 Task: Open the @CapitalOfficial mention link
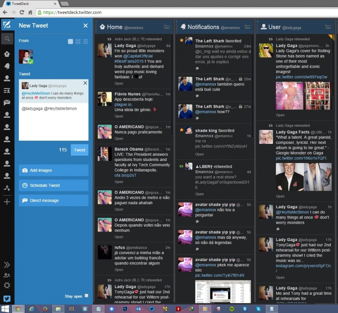(138, 56)
